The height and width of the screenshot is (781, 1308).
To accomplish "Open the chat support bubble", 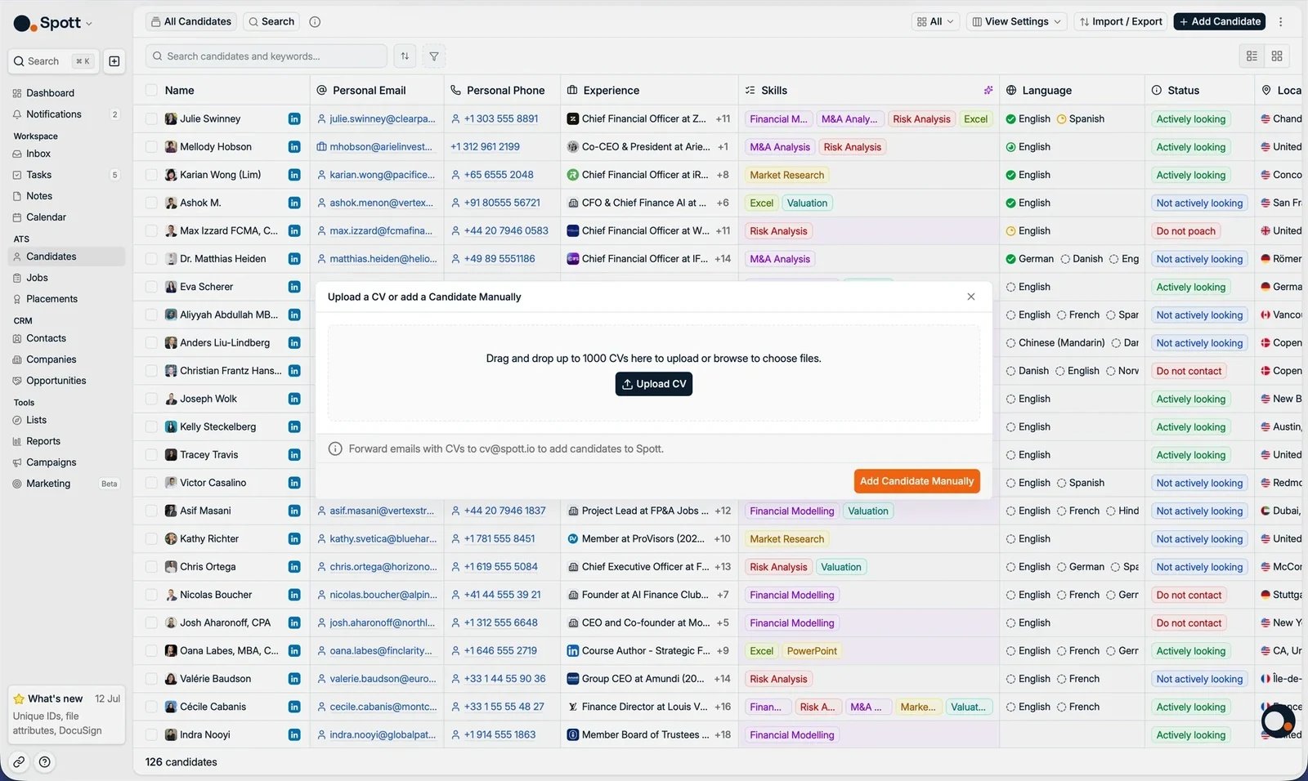I will [1278, 721].
